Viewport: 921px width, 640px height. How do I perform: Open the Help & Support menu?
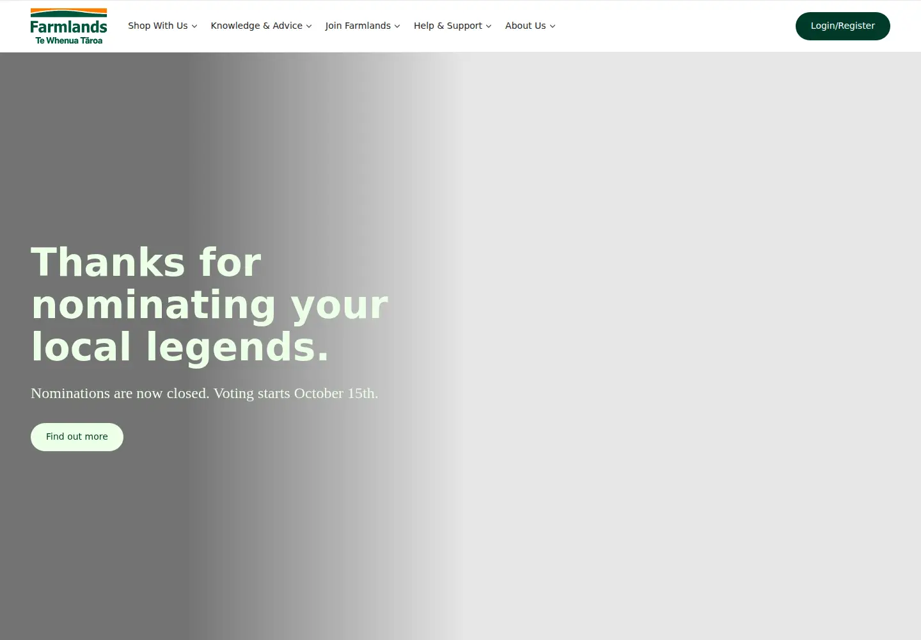coord(452,26)
